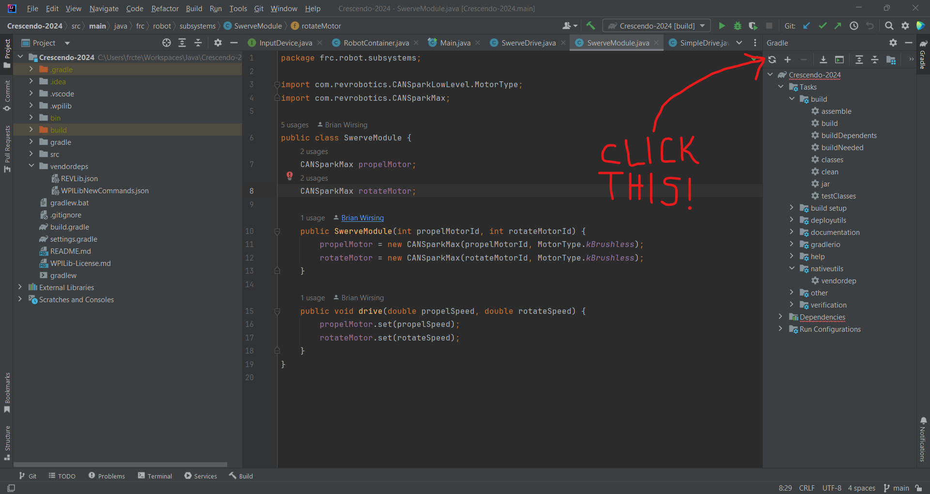Toggle the Structure tool window

(x=7, y=443)
